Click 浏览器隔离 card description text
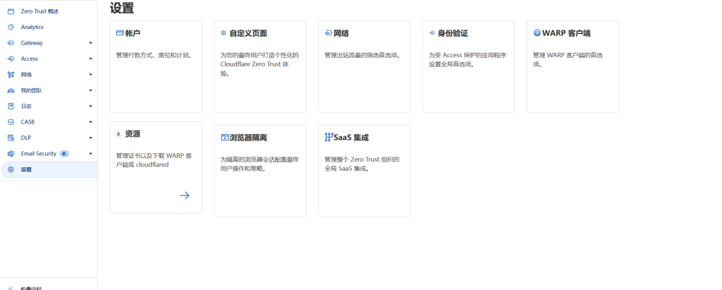This screenshot has height=290, width=722. click(259, 164)
